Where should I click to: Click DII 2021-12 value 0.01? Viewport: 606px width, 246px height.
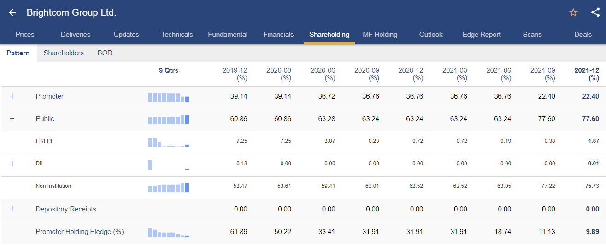594,164
